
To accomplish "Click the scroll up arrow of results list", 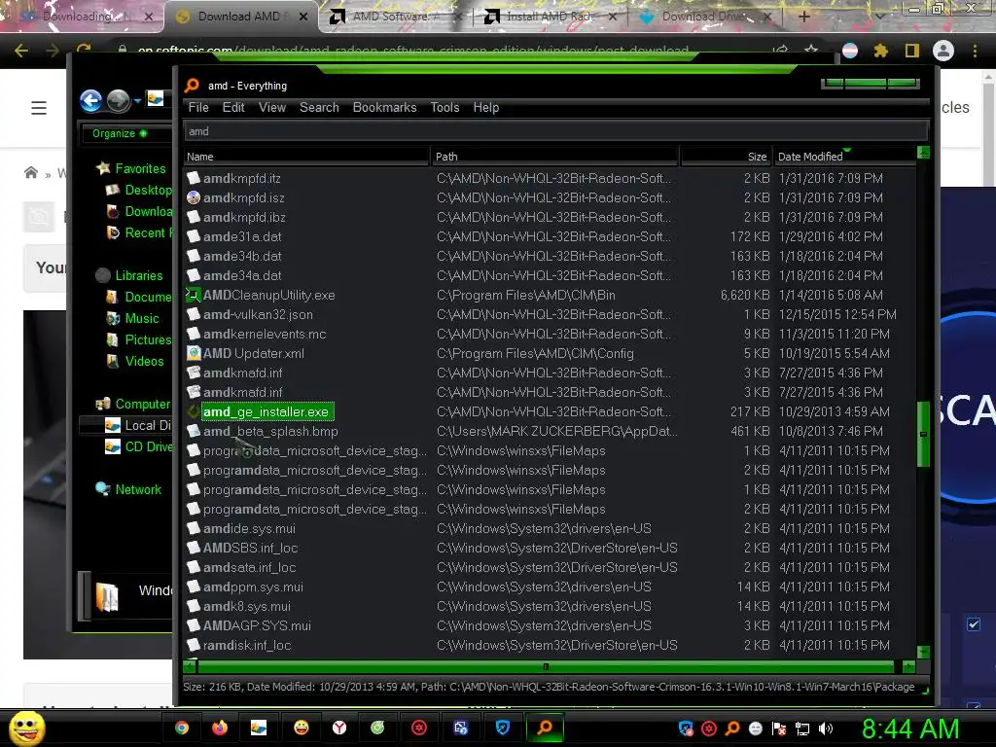I will pyautogui.click(x=924, y=153).
